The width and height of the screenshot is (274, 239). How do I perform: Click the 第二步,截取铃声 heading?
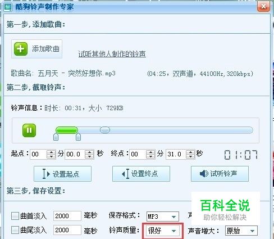tap(36, 87)
